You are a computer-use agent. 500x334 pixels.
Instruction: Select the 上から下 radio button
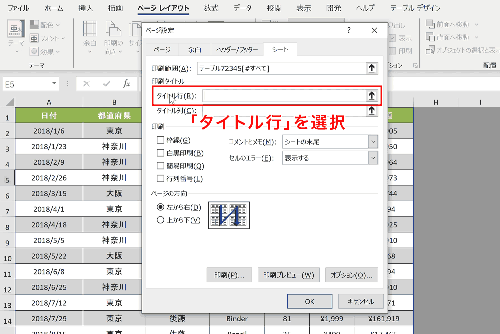pos(160,220)
